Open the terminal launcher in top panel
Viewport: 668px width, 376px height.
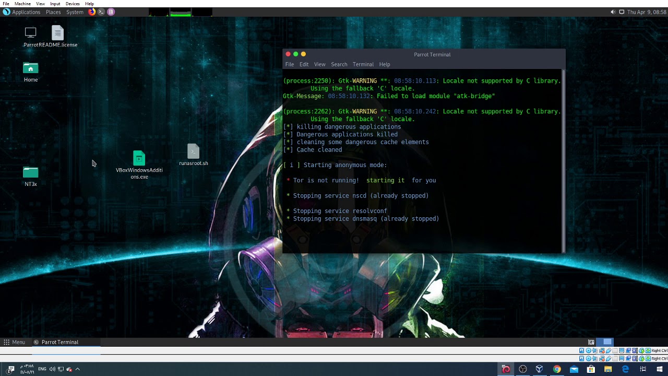coord(101,11)
